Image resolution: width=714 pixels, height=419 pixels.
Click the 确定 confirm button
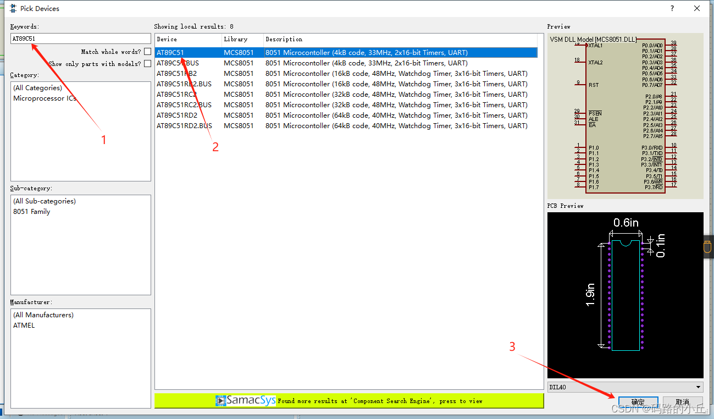pyautogui.click(x=638, y=402)
